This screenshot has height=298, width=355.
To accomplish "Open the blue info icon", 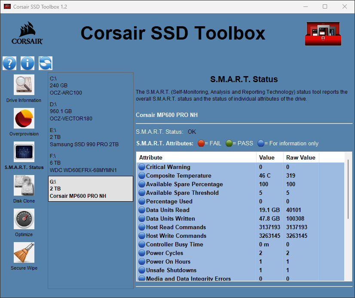I will pyautogui.click(x=28, y=63).
